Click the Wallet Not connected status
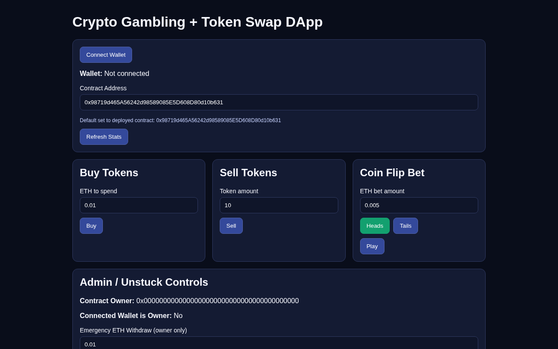The image size is (558, 349). coord(114,74)
